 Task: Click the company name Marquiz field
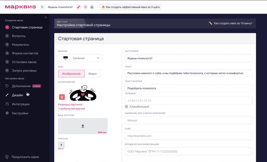click(188, 120)
